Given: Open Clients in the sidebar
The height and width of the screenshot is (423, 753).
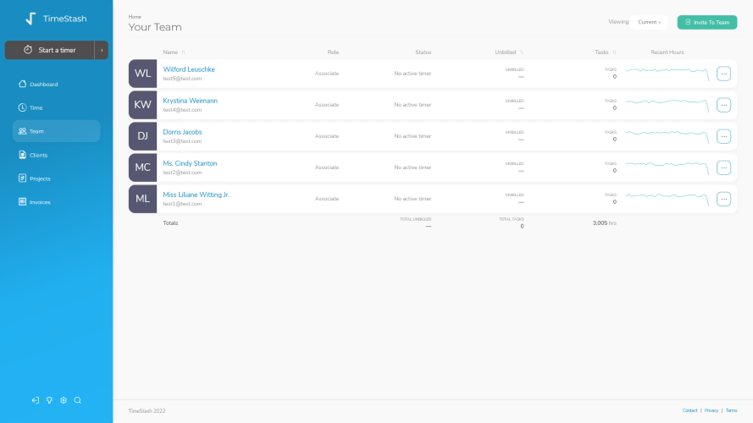Looking at the screenshot, I should coord(56,155).
